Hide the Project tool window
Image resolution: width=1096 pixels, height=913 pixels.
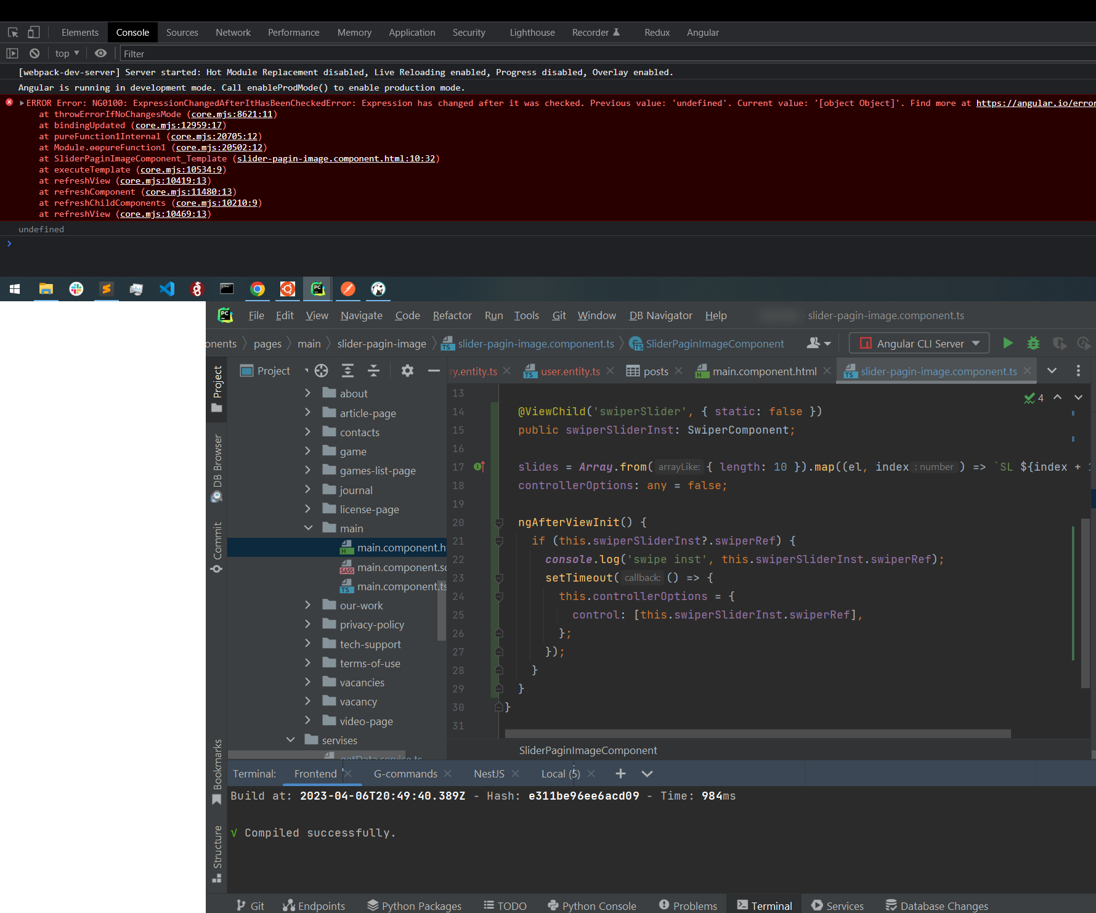pos(434,371)
